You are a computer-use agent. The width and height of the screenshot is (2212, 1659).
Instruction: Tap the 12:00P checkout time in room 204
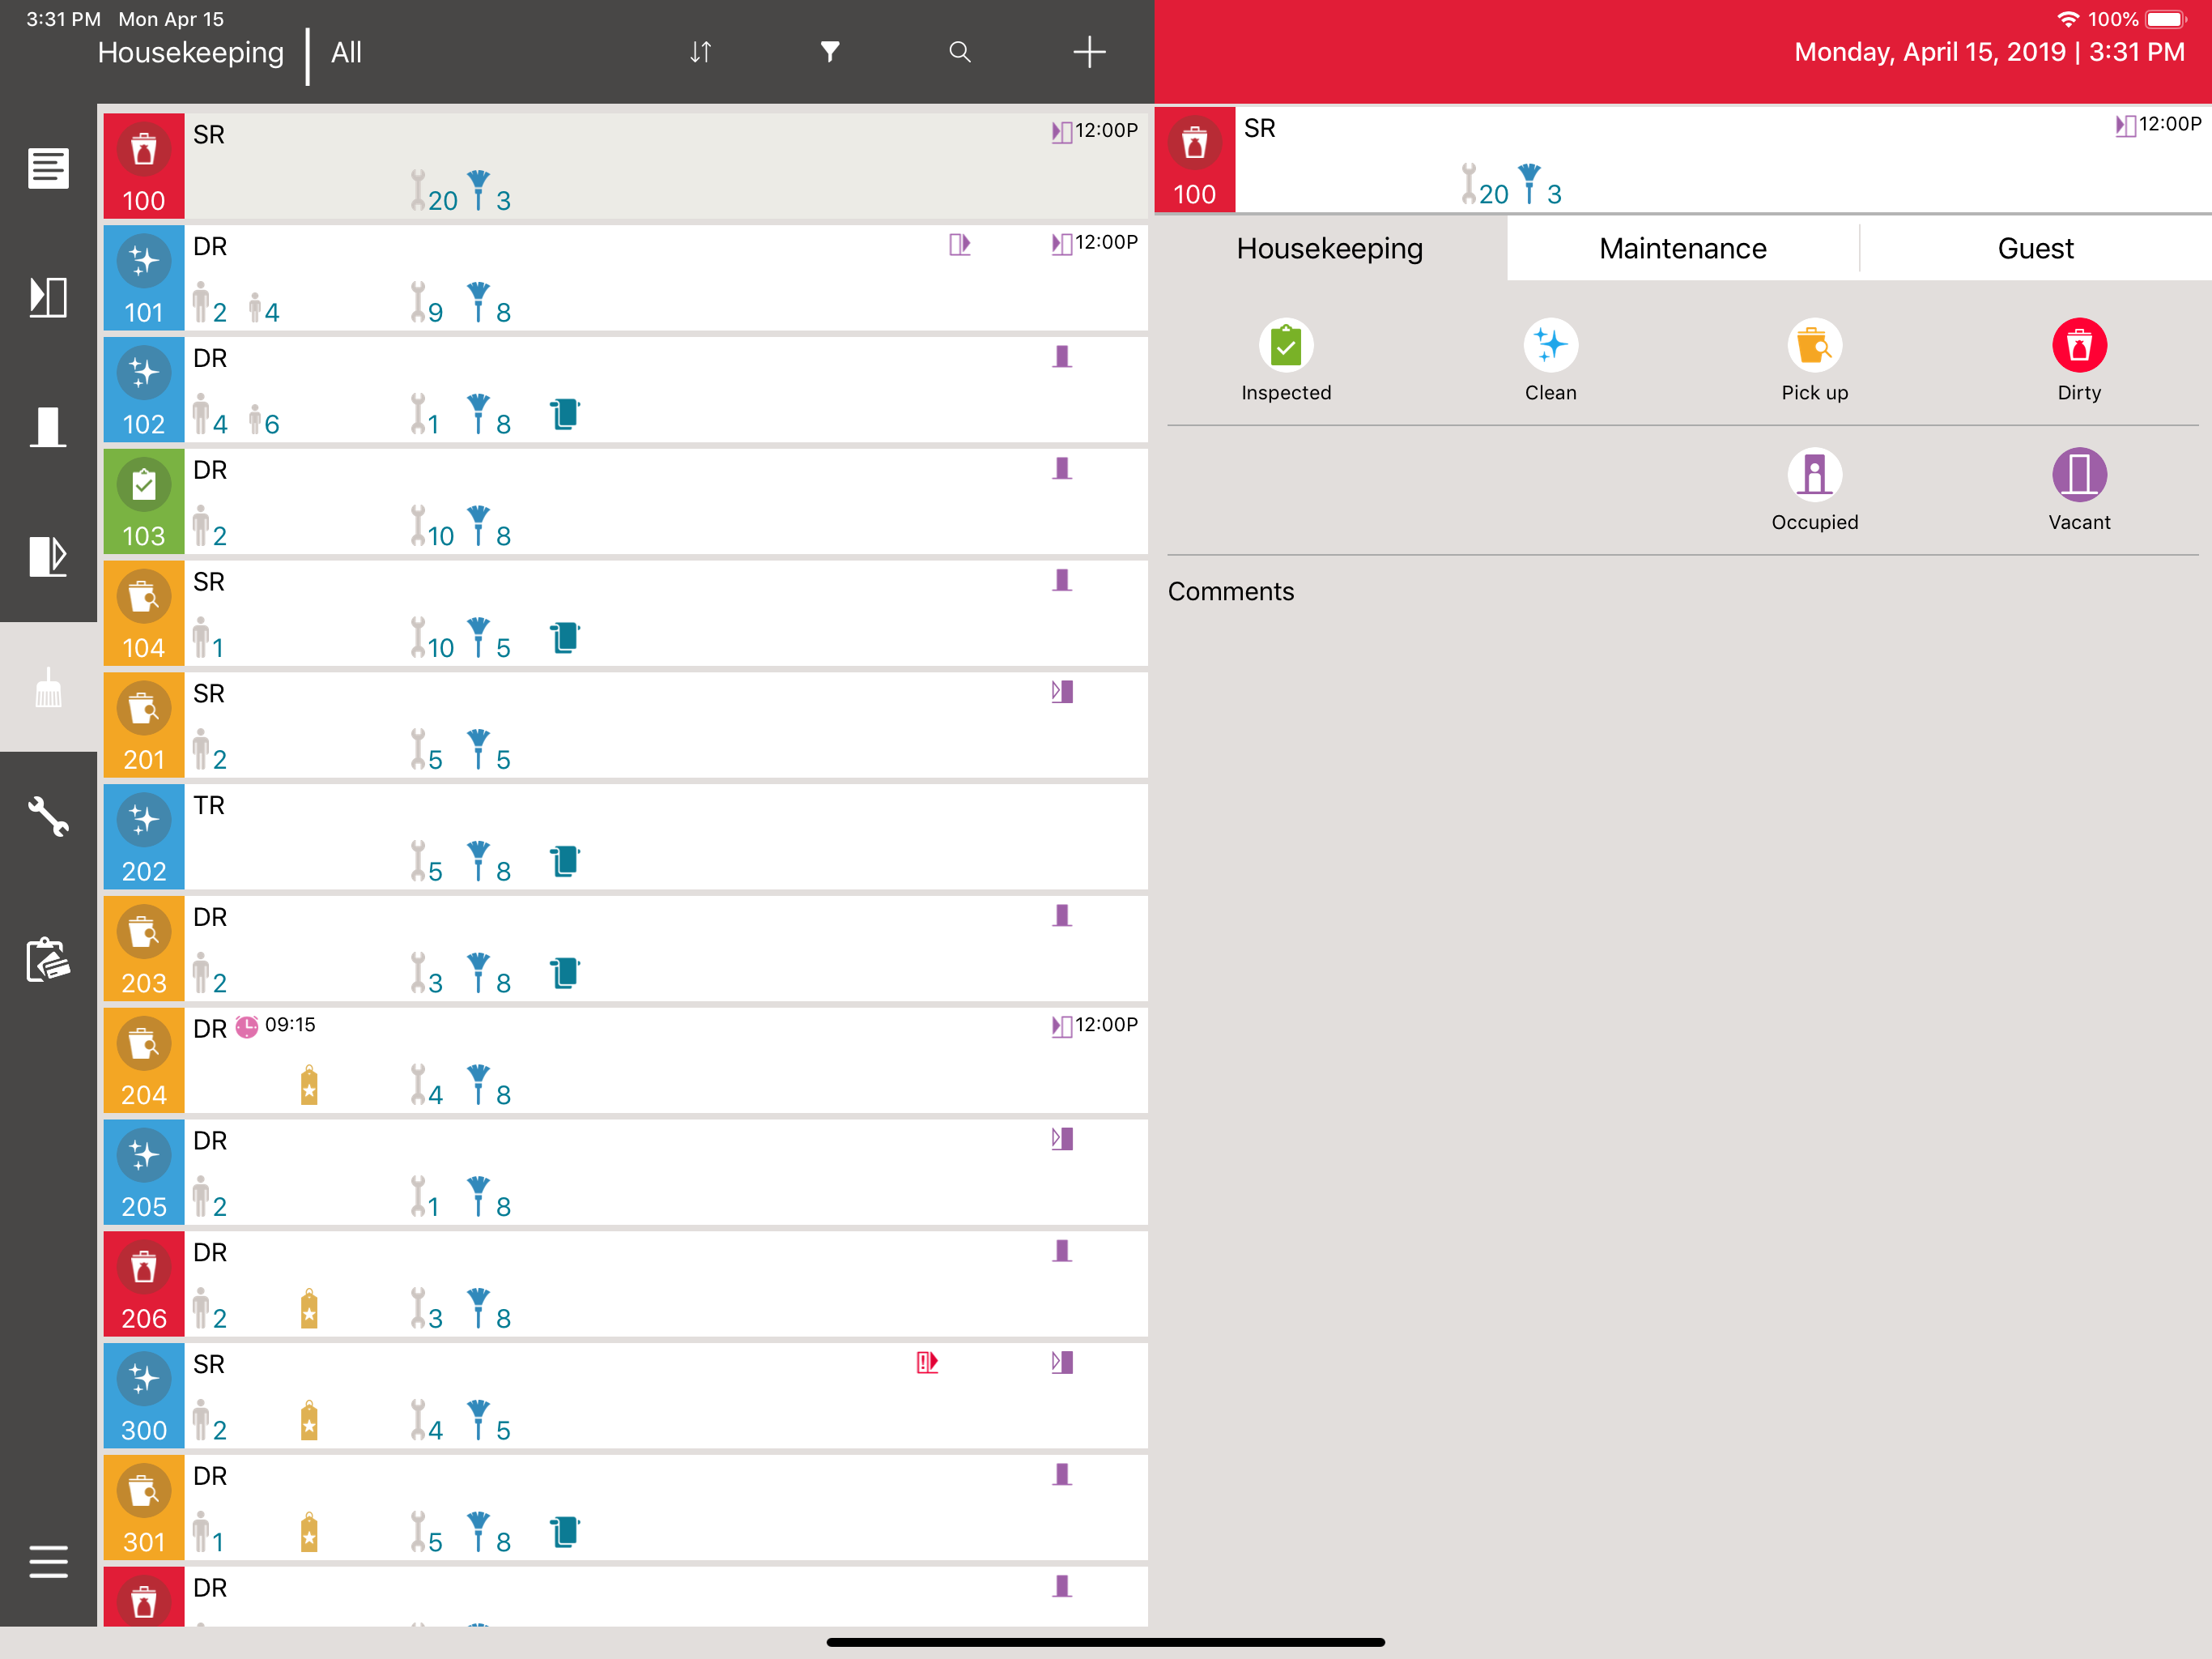[1106, 1025]
